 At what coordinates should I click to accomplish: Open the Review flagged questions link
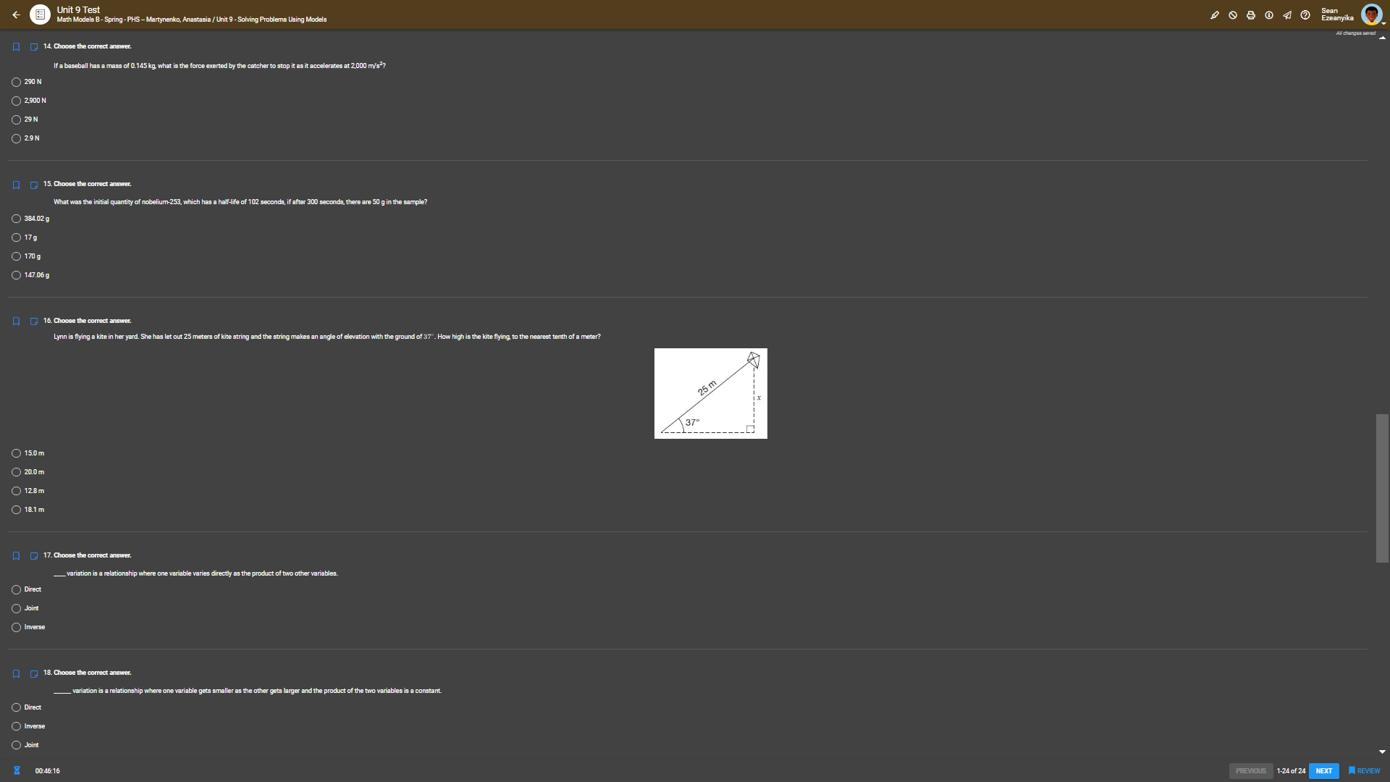(1364, 771)
